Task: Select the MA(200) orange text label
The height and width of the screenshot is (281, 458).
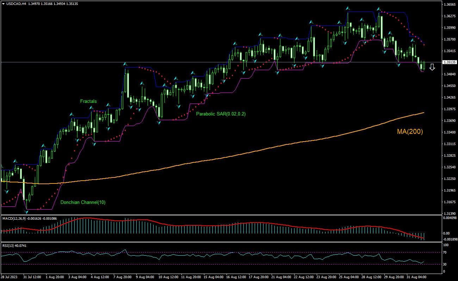Action: (x=410, y=132)
